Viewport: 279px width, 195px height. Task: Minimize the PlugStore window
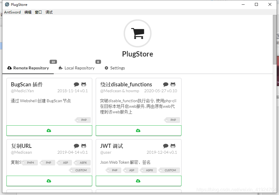pyautogui.click(x=243, y=4)
